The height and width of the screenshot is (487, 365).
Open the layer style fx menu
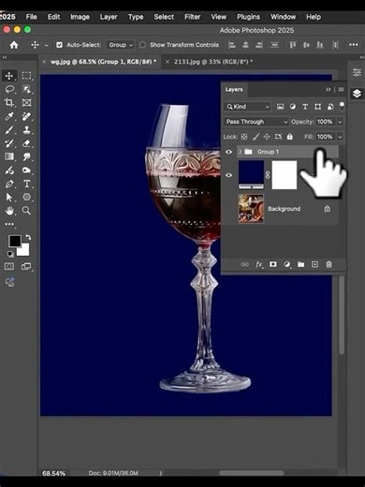pos(259,265)
